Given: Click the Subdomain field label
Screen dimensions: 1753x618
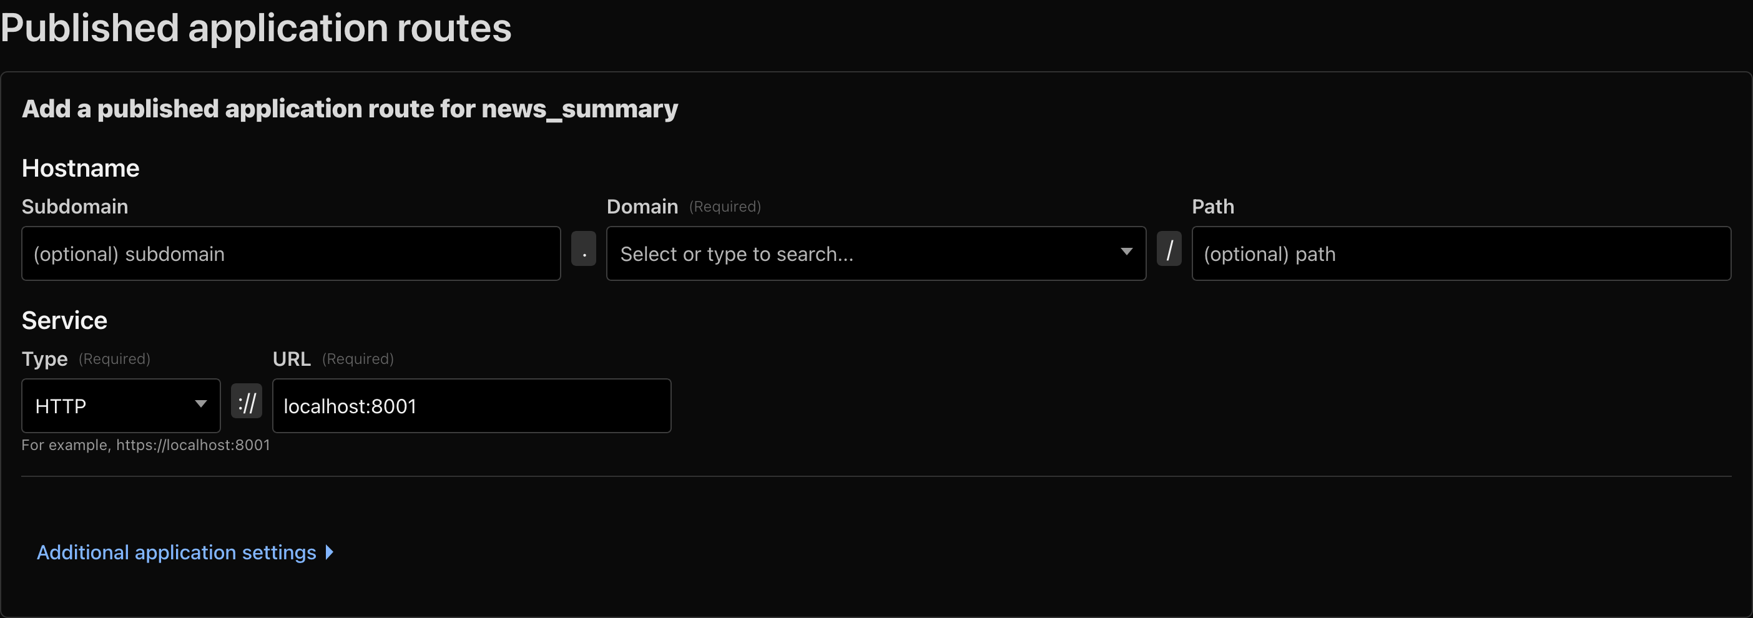Looking at the screenshot, I should pos(75,206).
